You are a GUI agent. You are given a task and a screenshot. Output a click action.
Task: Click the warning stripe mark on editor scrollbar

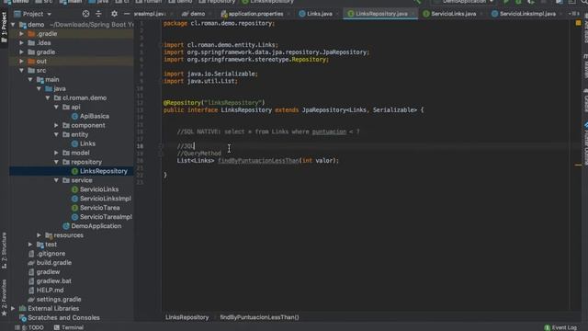[578, 165]
